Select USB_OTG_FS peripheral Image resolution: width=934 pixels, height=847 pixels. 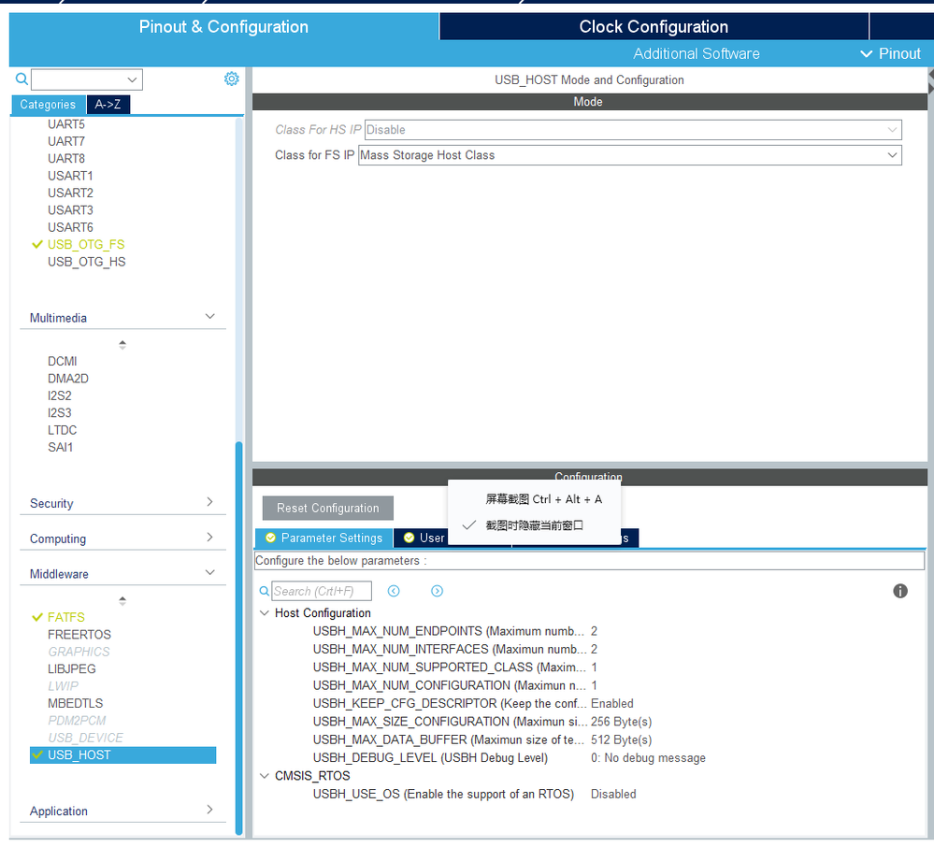click(86, 244)
